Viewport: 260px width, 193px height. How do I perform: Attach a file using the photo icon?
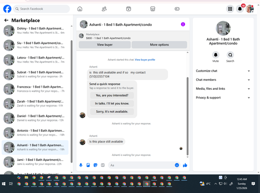click(x=88, y=165)
